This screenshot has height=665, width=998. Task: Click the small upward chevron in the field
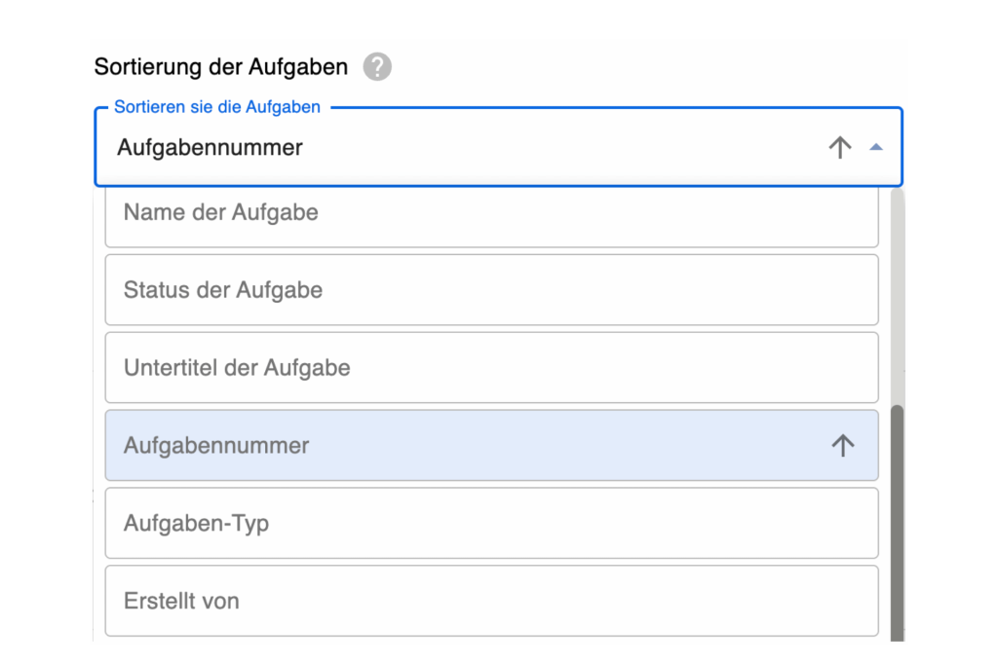click(x=874, y=147)
